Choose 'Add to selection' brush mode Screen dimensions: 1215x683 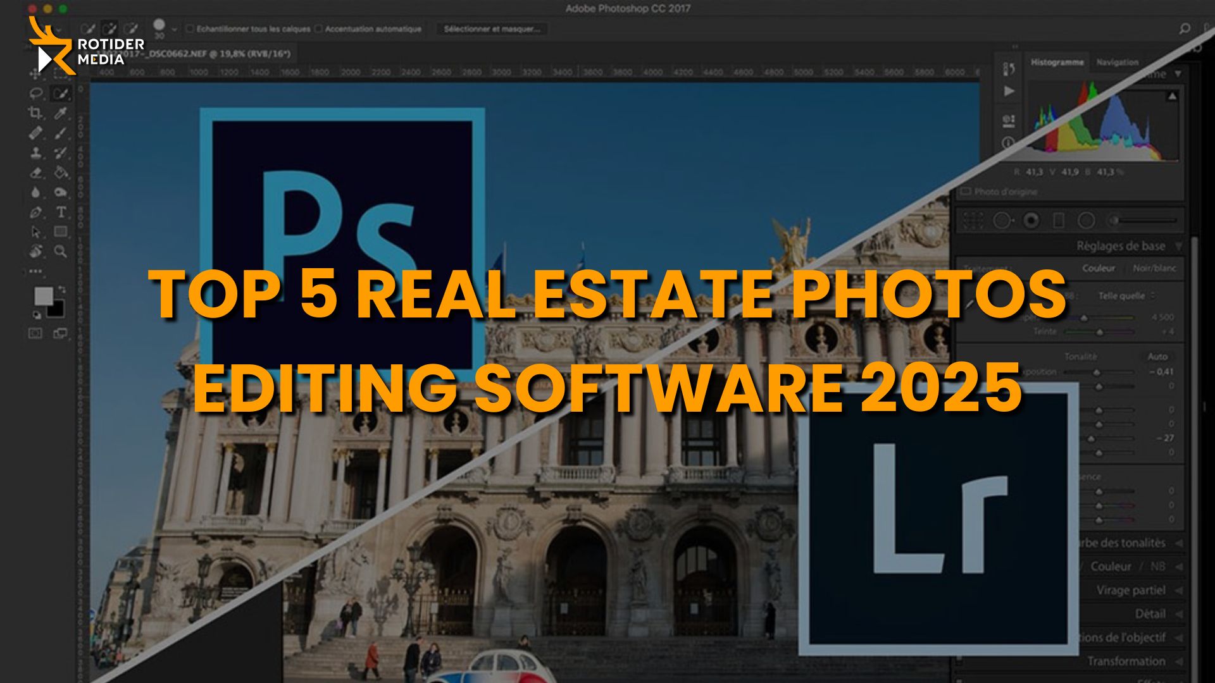tap(109, 28)
